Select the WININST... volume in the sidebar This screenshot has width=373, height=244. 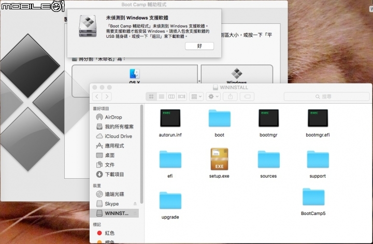click(114, 213)
